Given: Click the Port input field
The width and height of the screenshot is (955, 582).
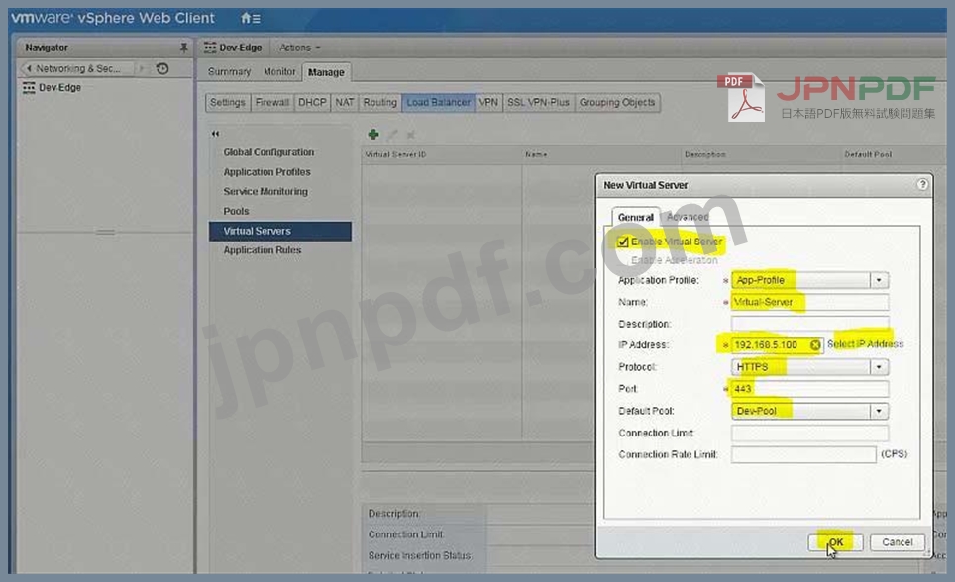Looking at the screenshot, I should coord(809,389).
